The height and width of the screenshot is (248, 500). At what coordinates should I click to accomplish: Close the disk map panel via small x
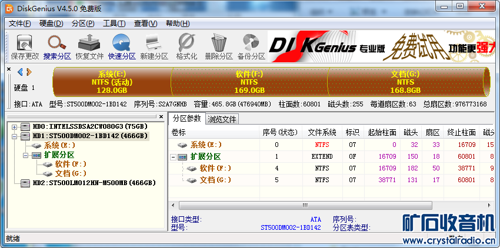(9, 69)
